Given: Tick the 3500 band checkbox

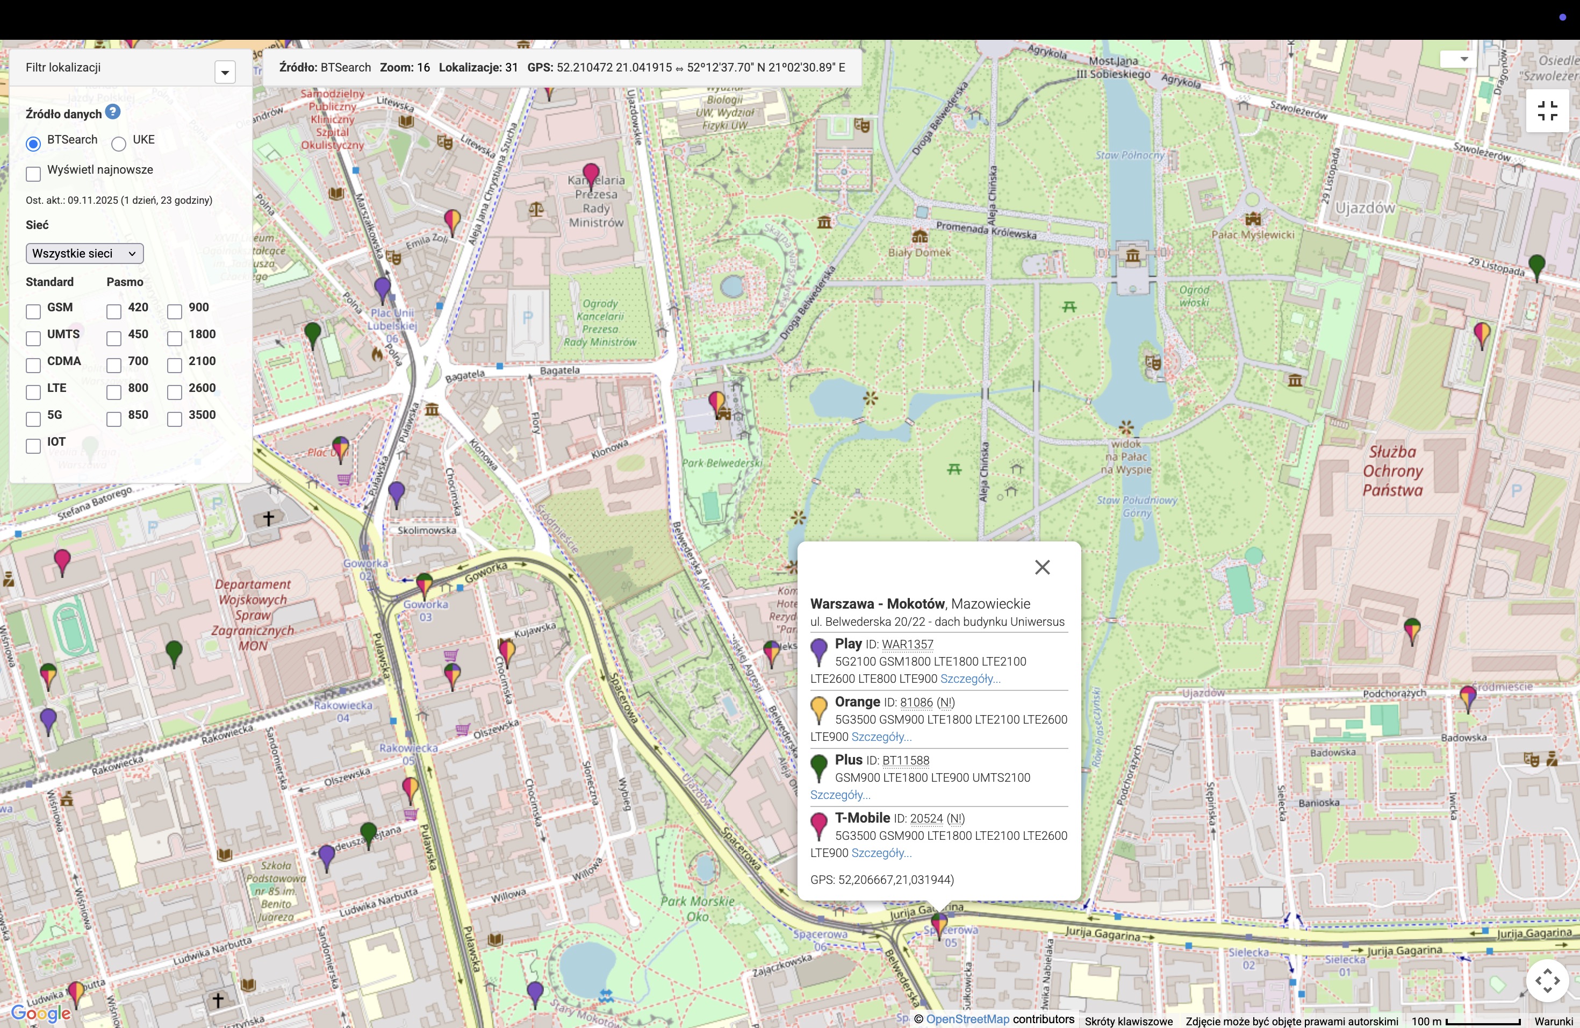Looking at the screenshot, I should 175,419.
